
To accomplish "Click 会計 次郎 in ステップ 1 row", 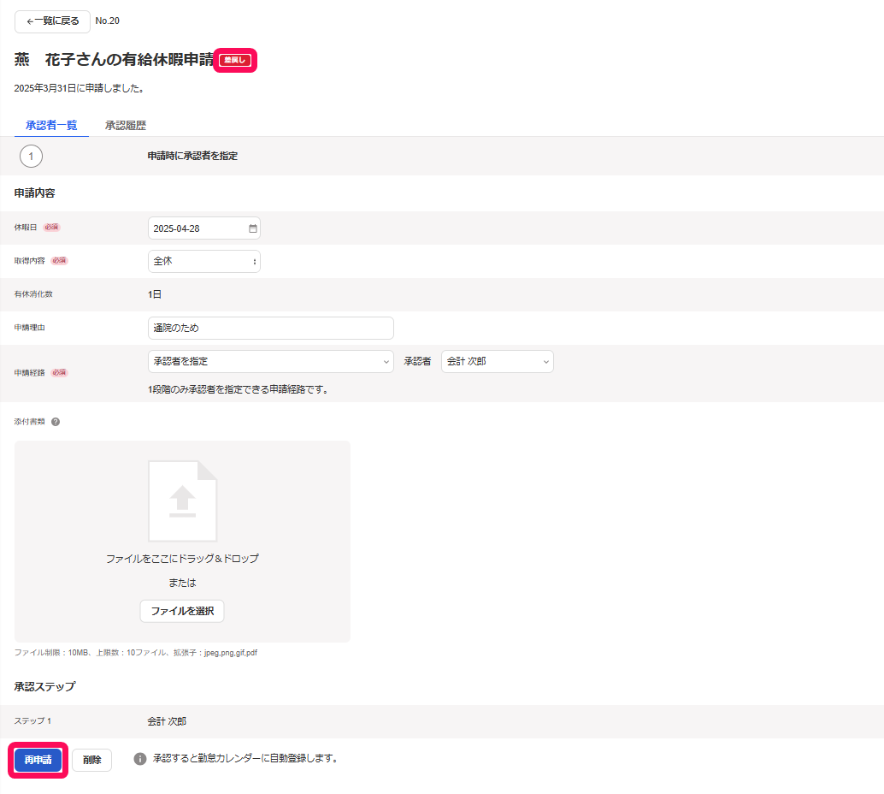I will (167, 721).
